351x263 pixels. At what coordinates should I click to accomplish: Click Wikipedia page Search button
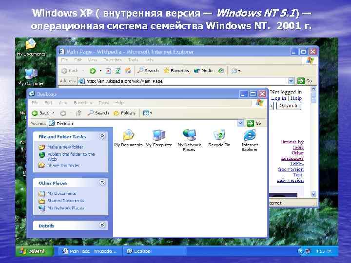[289, 106]
